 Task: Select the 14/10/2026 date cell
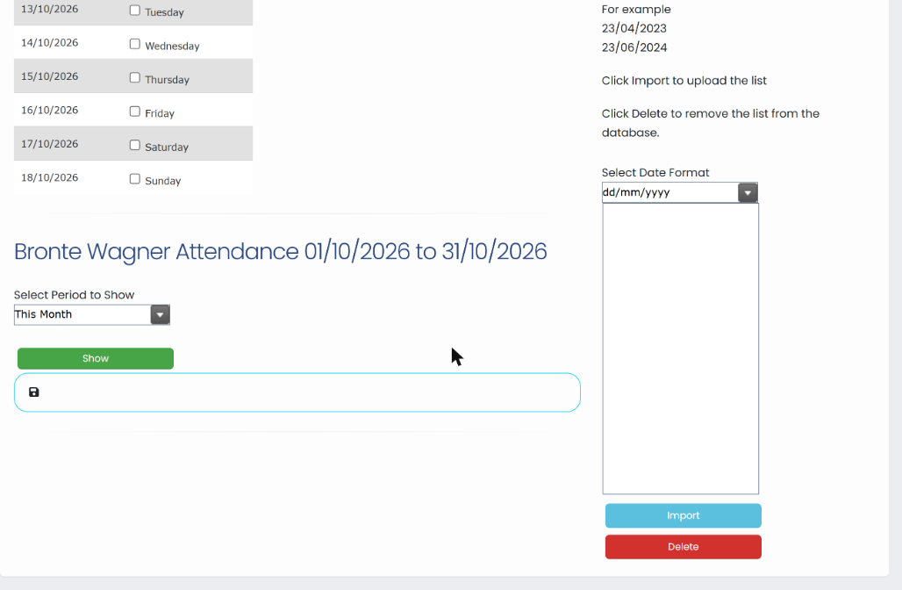49,43
